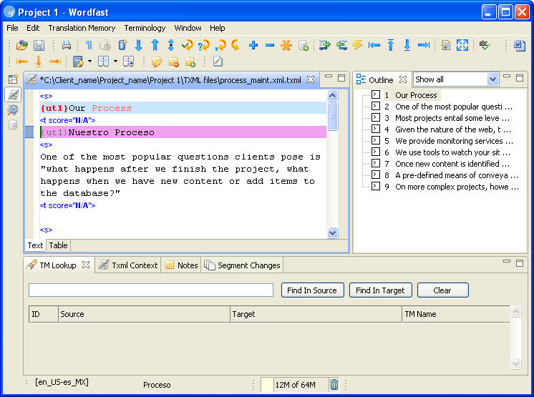
Task: Select outline row 9 On more complex projects
Action: (x=457, y=187)
